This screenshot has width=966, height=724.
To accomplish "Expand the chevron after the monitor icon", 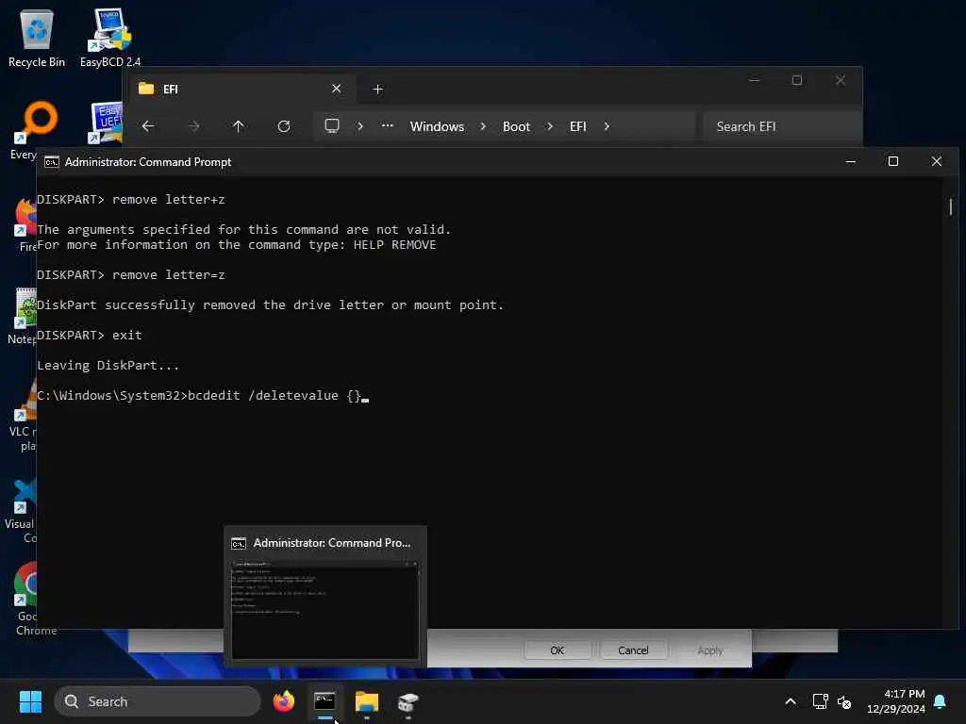I will pyautogui.click(x=360, y=126).
